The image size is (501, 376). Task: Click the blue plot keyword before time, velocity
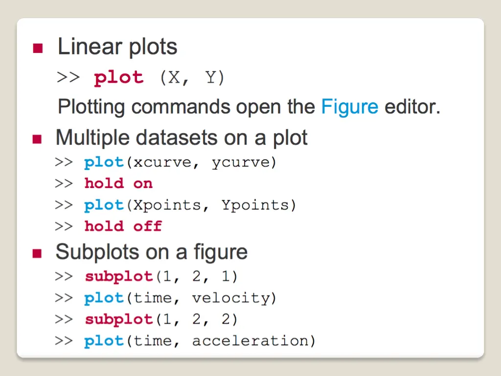coord(104,298)
